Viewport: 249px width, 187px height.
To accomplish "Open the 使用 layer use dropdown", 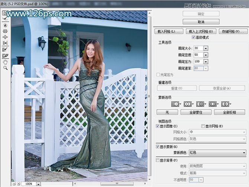I will point(217,166).
